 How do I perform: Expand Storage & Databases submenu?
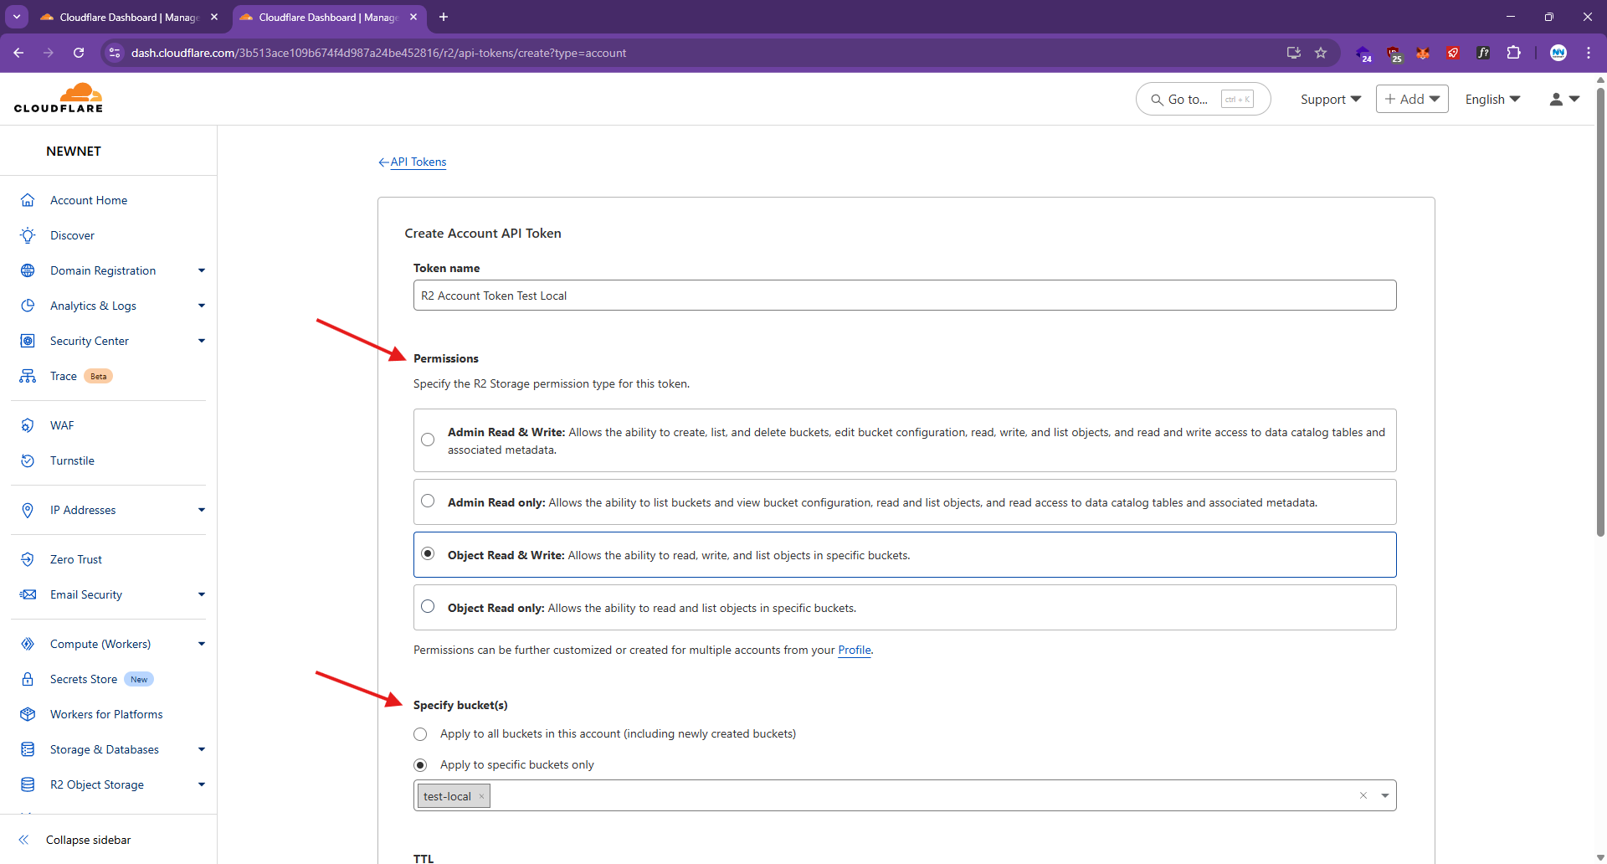[202, 749]
